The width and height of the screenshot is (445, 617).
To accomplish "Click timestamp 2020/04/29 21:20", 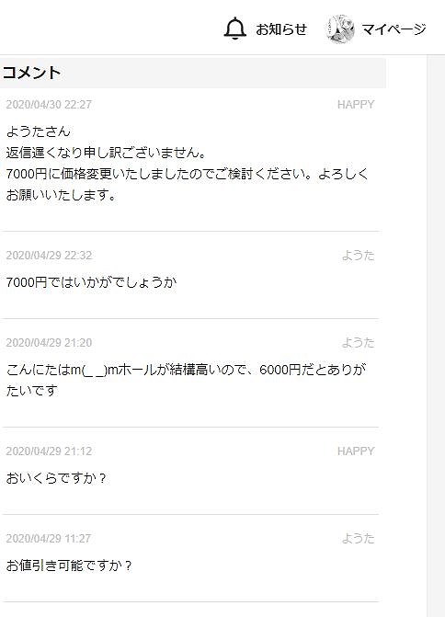I will pyautogui.click(x=49, y=343).
